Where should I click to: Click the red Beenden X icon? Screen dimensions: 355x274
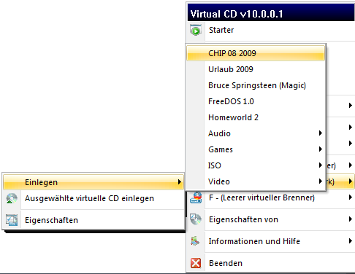[196, 263]
